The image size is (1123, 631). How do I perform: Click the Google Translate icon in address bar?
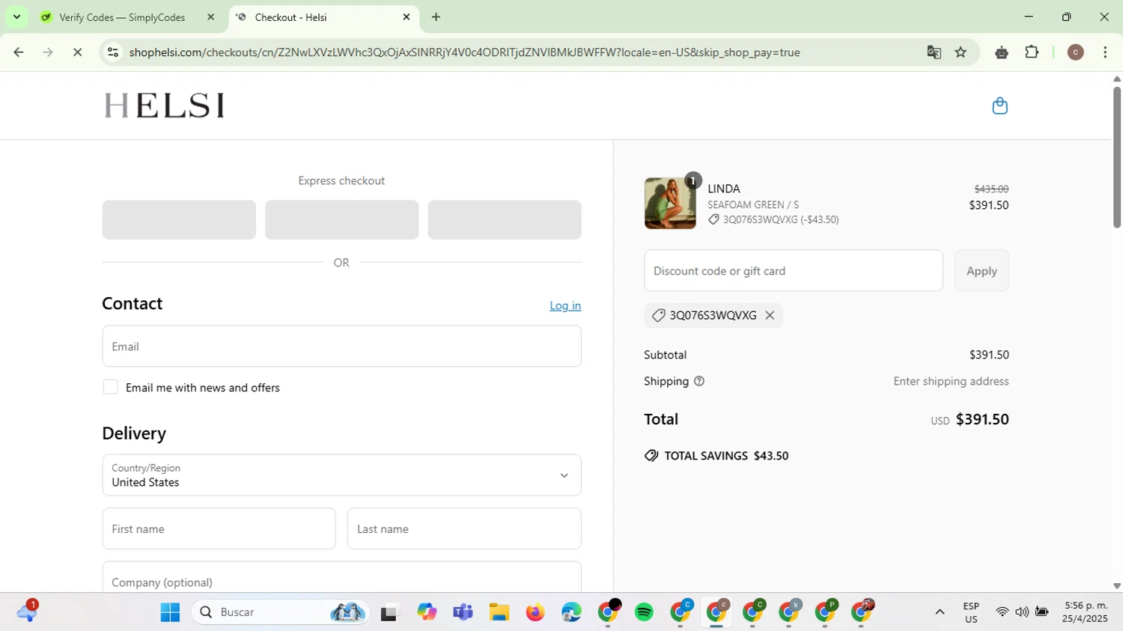[934, 52]
